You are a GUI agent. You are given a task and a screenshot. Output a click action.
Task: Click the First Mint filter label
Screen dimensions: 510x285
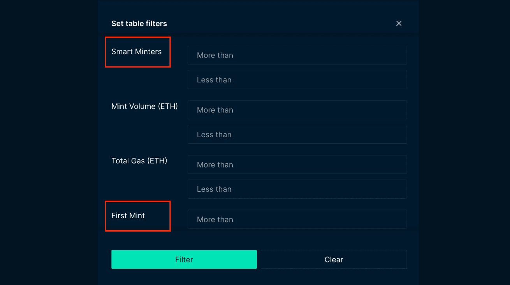(x=128, y=215)
